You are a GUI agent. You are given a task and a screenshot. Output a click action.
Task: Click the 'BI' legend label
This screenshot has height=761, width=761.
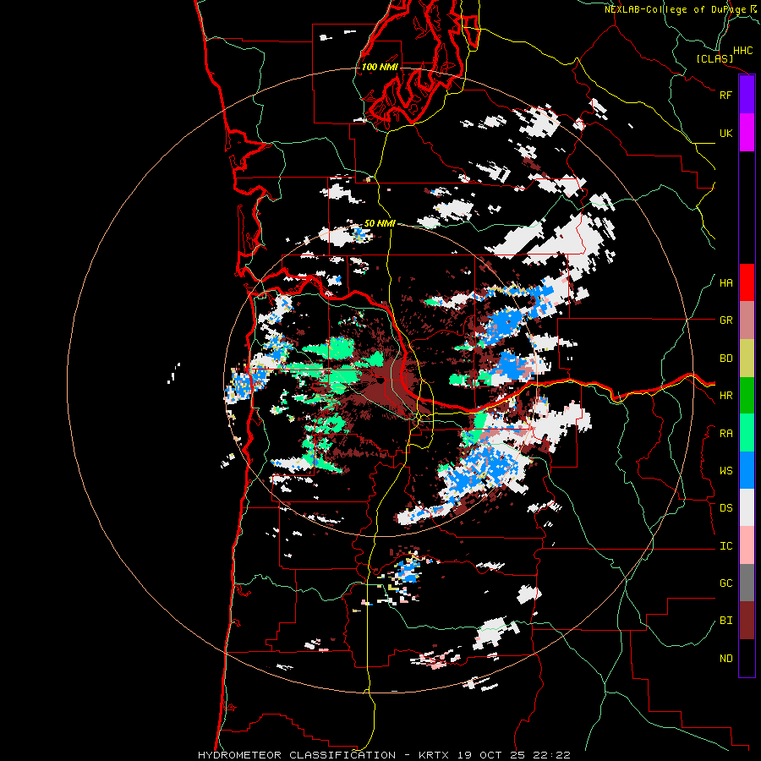coord(725,621)
